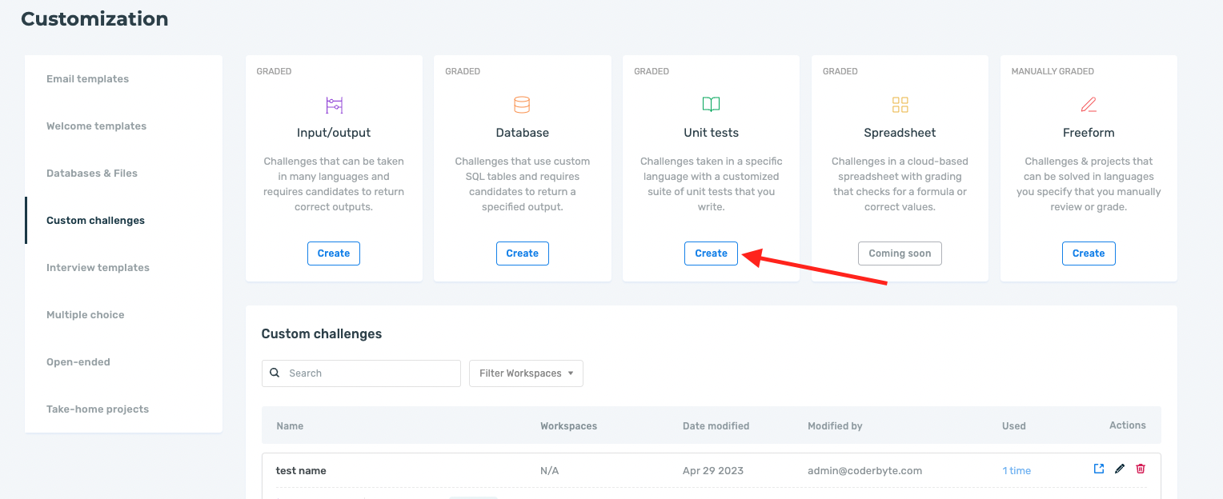Image resolution: width=1223 pixels, height=499 pixels.
Task: Open Take-home projects section
Action: pos(98,409)
